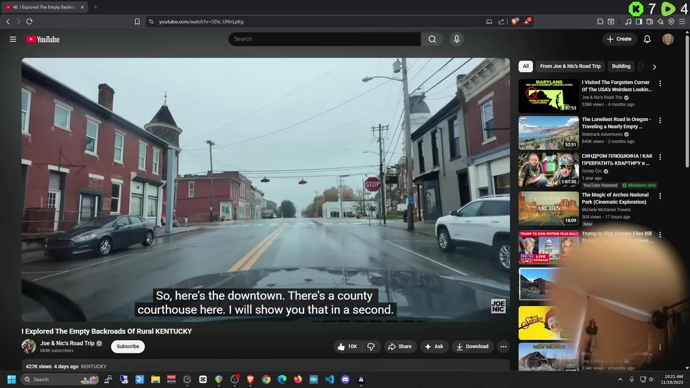Open Sidetrack Adventures channel link
Viewport: 690px width, 388px height.
602,134
